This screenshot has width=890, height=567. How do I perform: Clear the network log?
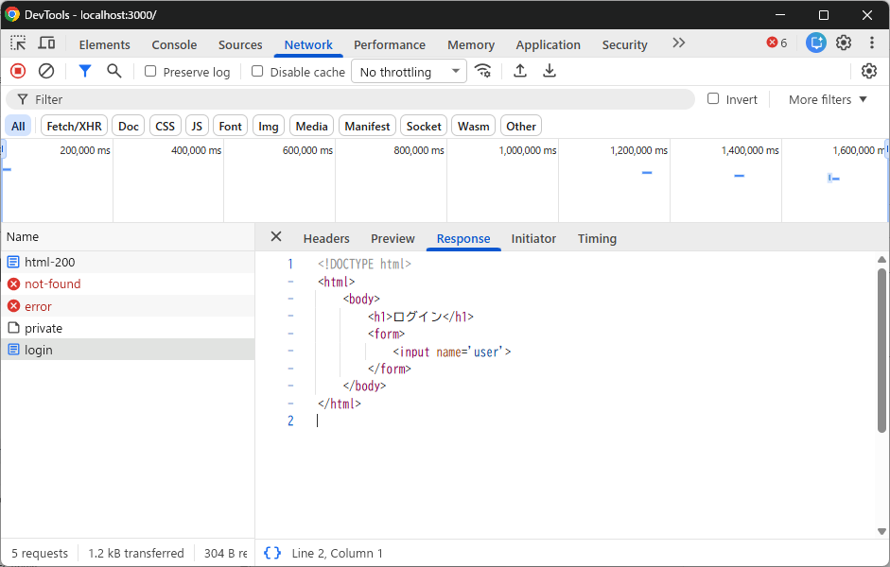click(x=46, y=72)
